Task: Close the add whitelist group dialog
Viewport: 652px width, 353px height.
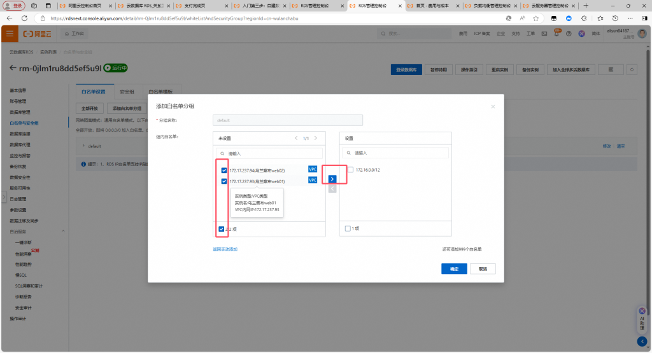Action: [x=492, y=106]
